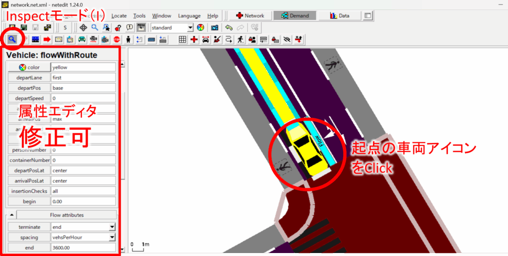This screenshot has height=256, width=508.
Task: Open the Tools menu
Action: 139,16
